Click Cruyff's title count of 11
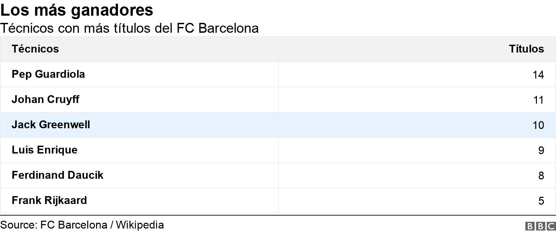 [x=538, y=100]
